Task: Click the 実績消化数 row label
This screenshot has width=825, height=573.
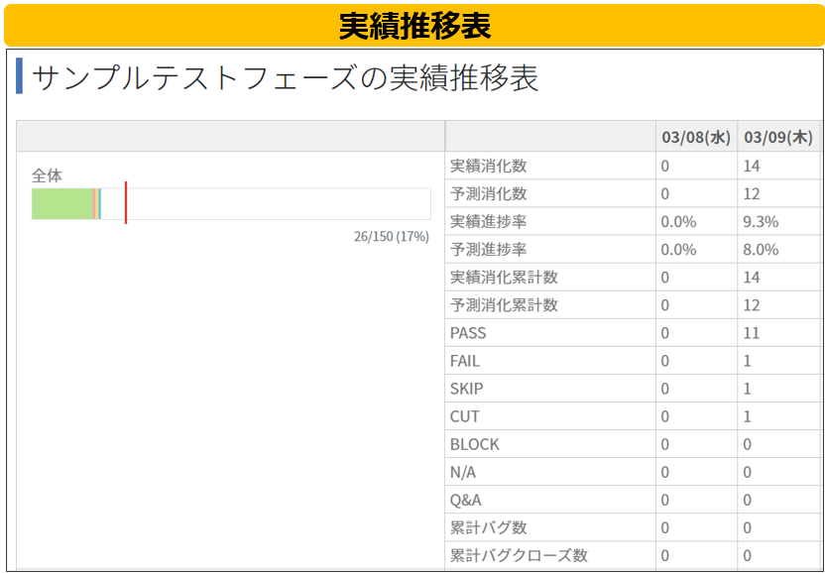Action: (x=488, y=166)
